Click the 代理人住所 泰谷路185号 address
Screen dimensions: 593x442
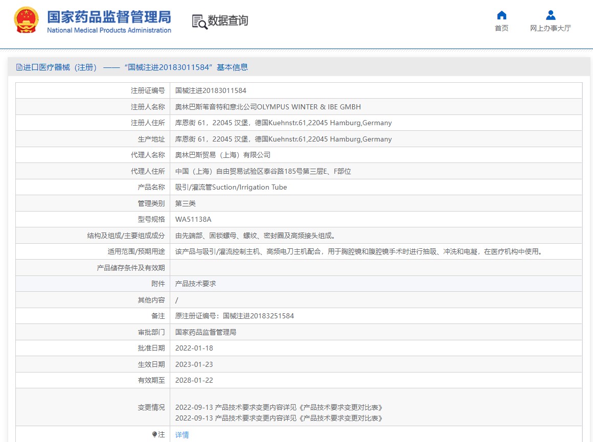coord(263,171)
